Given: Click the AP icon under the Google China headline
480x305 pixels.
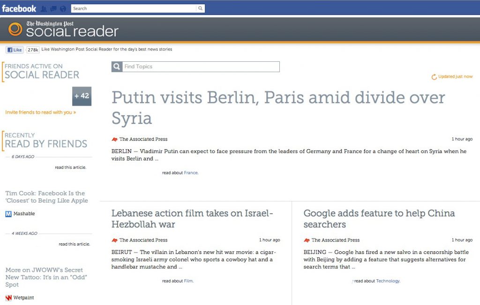Looking at the screenshot, I should (x=307, y=240).
